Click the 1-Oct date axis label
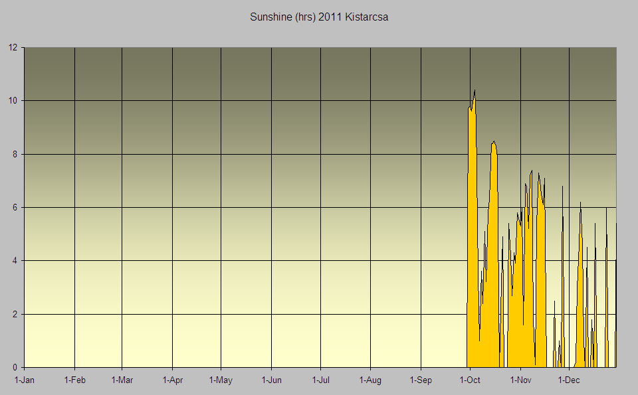 [469, 380]
